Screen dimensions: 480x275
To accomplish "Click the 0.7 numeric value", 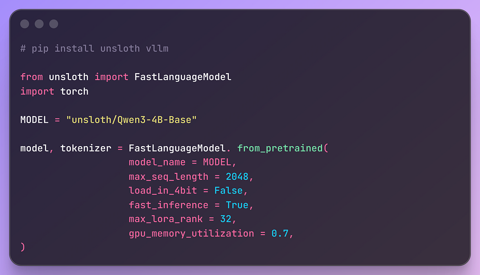I will [x=280, y=233].
